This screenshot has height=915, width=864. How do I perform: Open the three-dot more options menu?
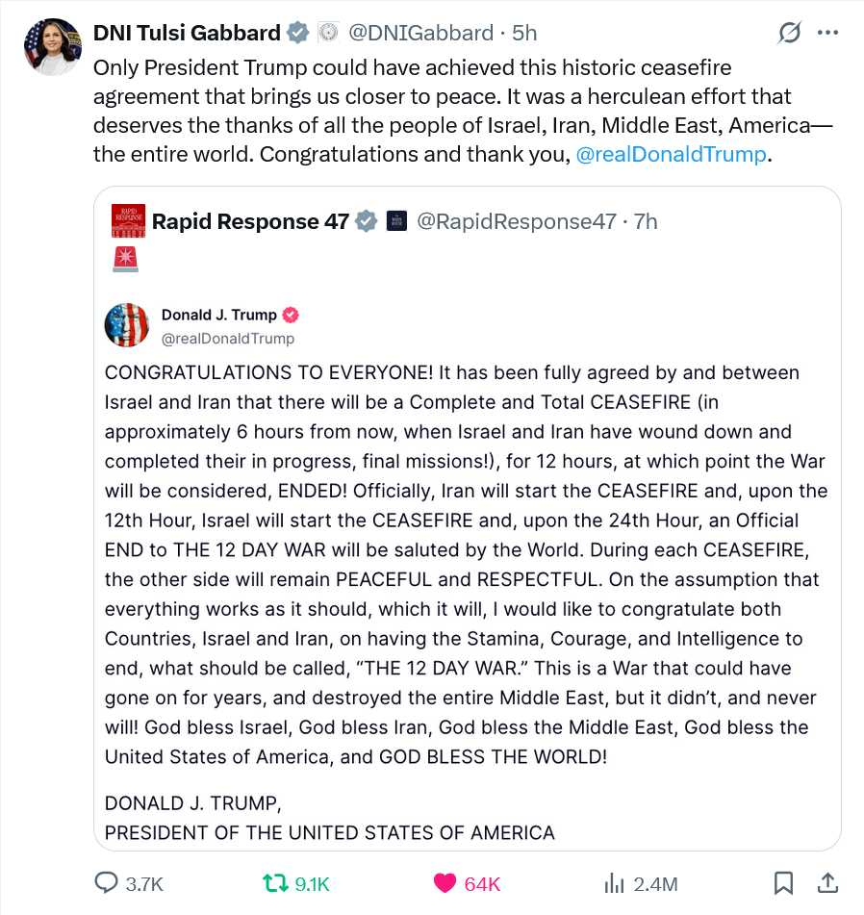point(827,33)
